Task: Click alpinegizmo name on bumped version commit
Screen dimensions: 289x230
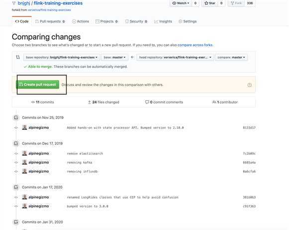Action: 38,206
